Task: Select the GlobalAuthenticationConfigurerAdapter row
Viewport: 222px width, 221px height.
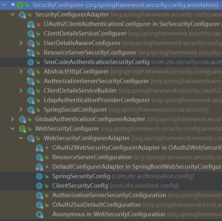Action: point(111,119)
